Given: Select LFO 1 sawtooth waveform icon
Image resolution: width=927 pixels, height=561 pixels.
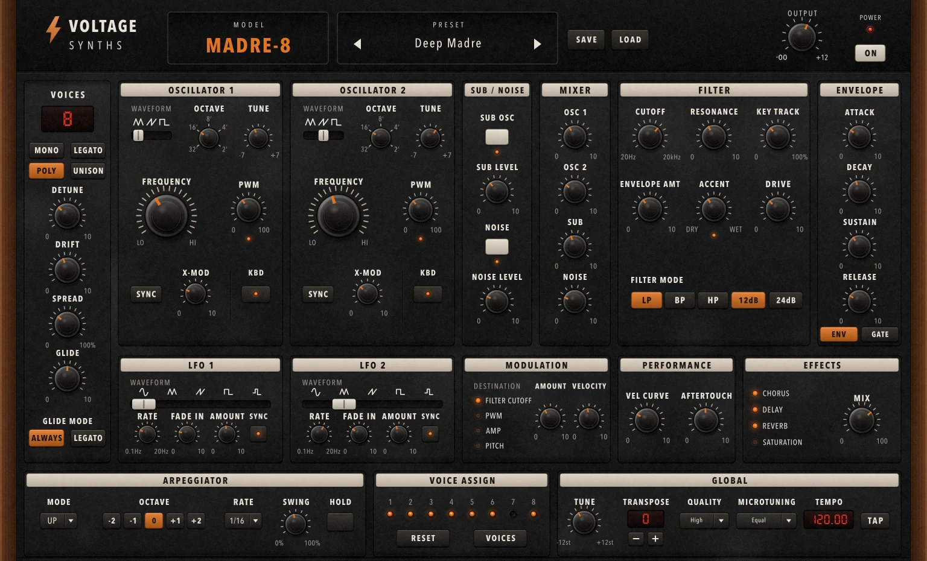Looking at the screenshot, I should 200,392.
